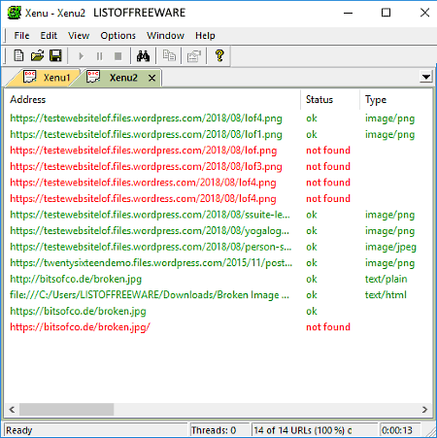Click the Xenu application icon in title bar

(15, 13)
